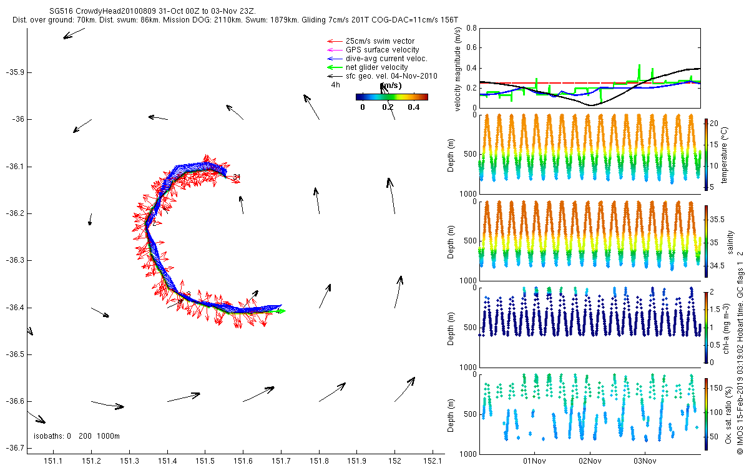This screenshot has width=749, height=468.
Task: Click the '-36.4' latitude tick label
Action: click(x=16, y=308)
